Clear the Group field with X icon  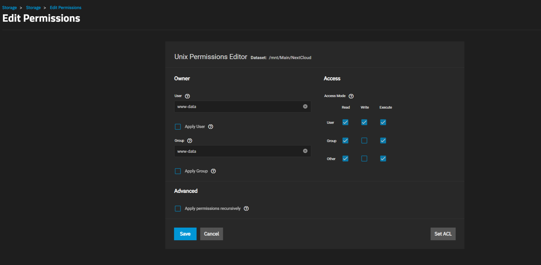[x=305, y=151]
